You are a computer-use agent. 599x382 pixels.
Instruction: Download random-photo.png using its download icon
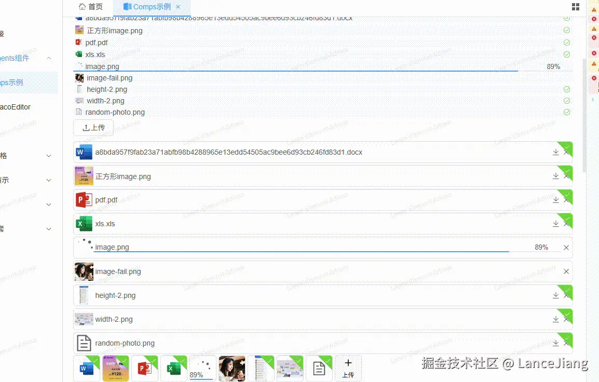click(x=555, y=343)
